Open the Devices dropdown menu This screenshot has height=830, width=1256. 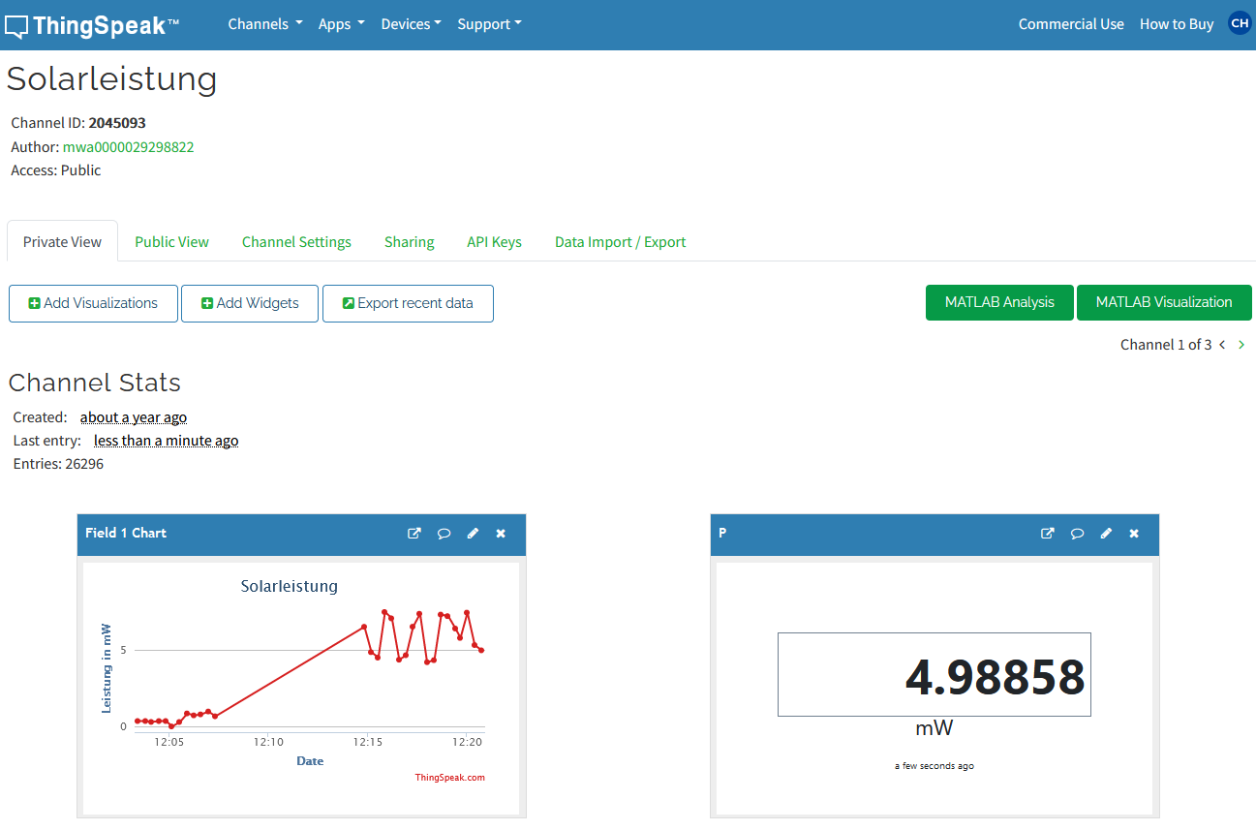[x=411, y=24]
